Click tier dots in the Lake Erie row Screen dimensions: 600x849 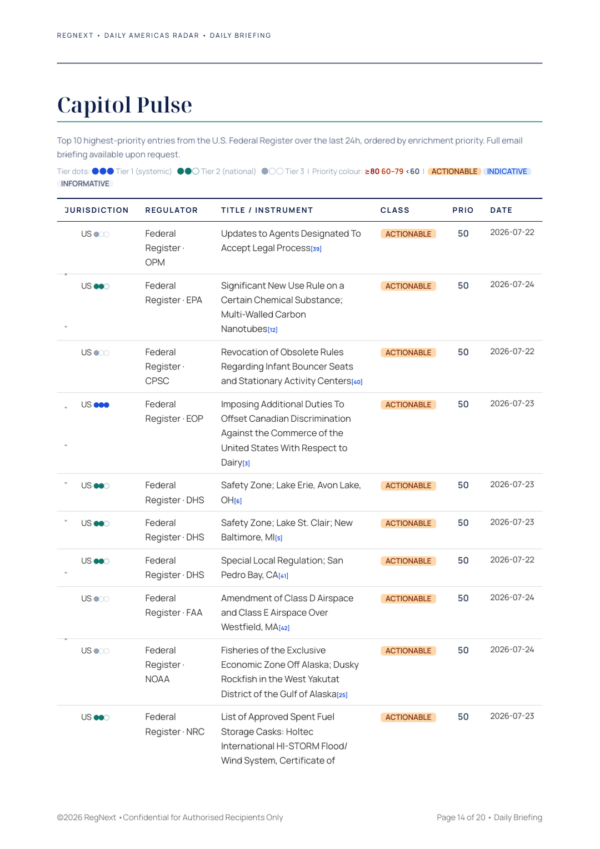tap(102, 486)
